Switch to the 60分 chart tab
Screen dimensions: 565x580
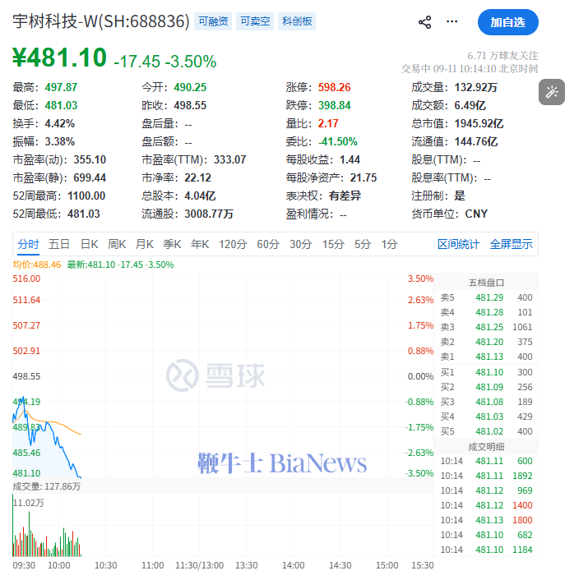click(x=268, y=244)
